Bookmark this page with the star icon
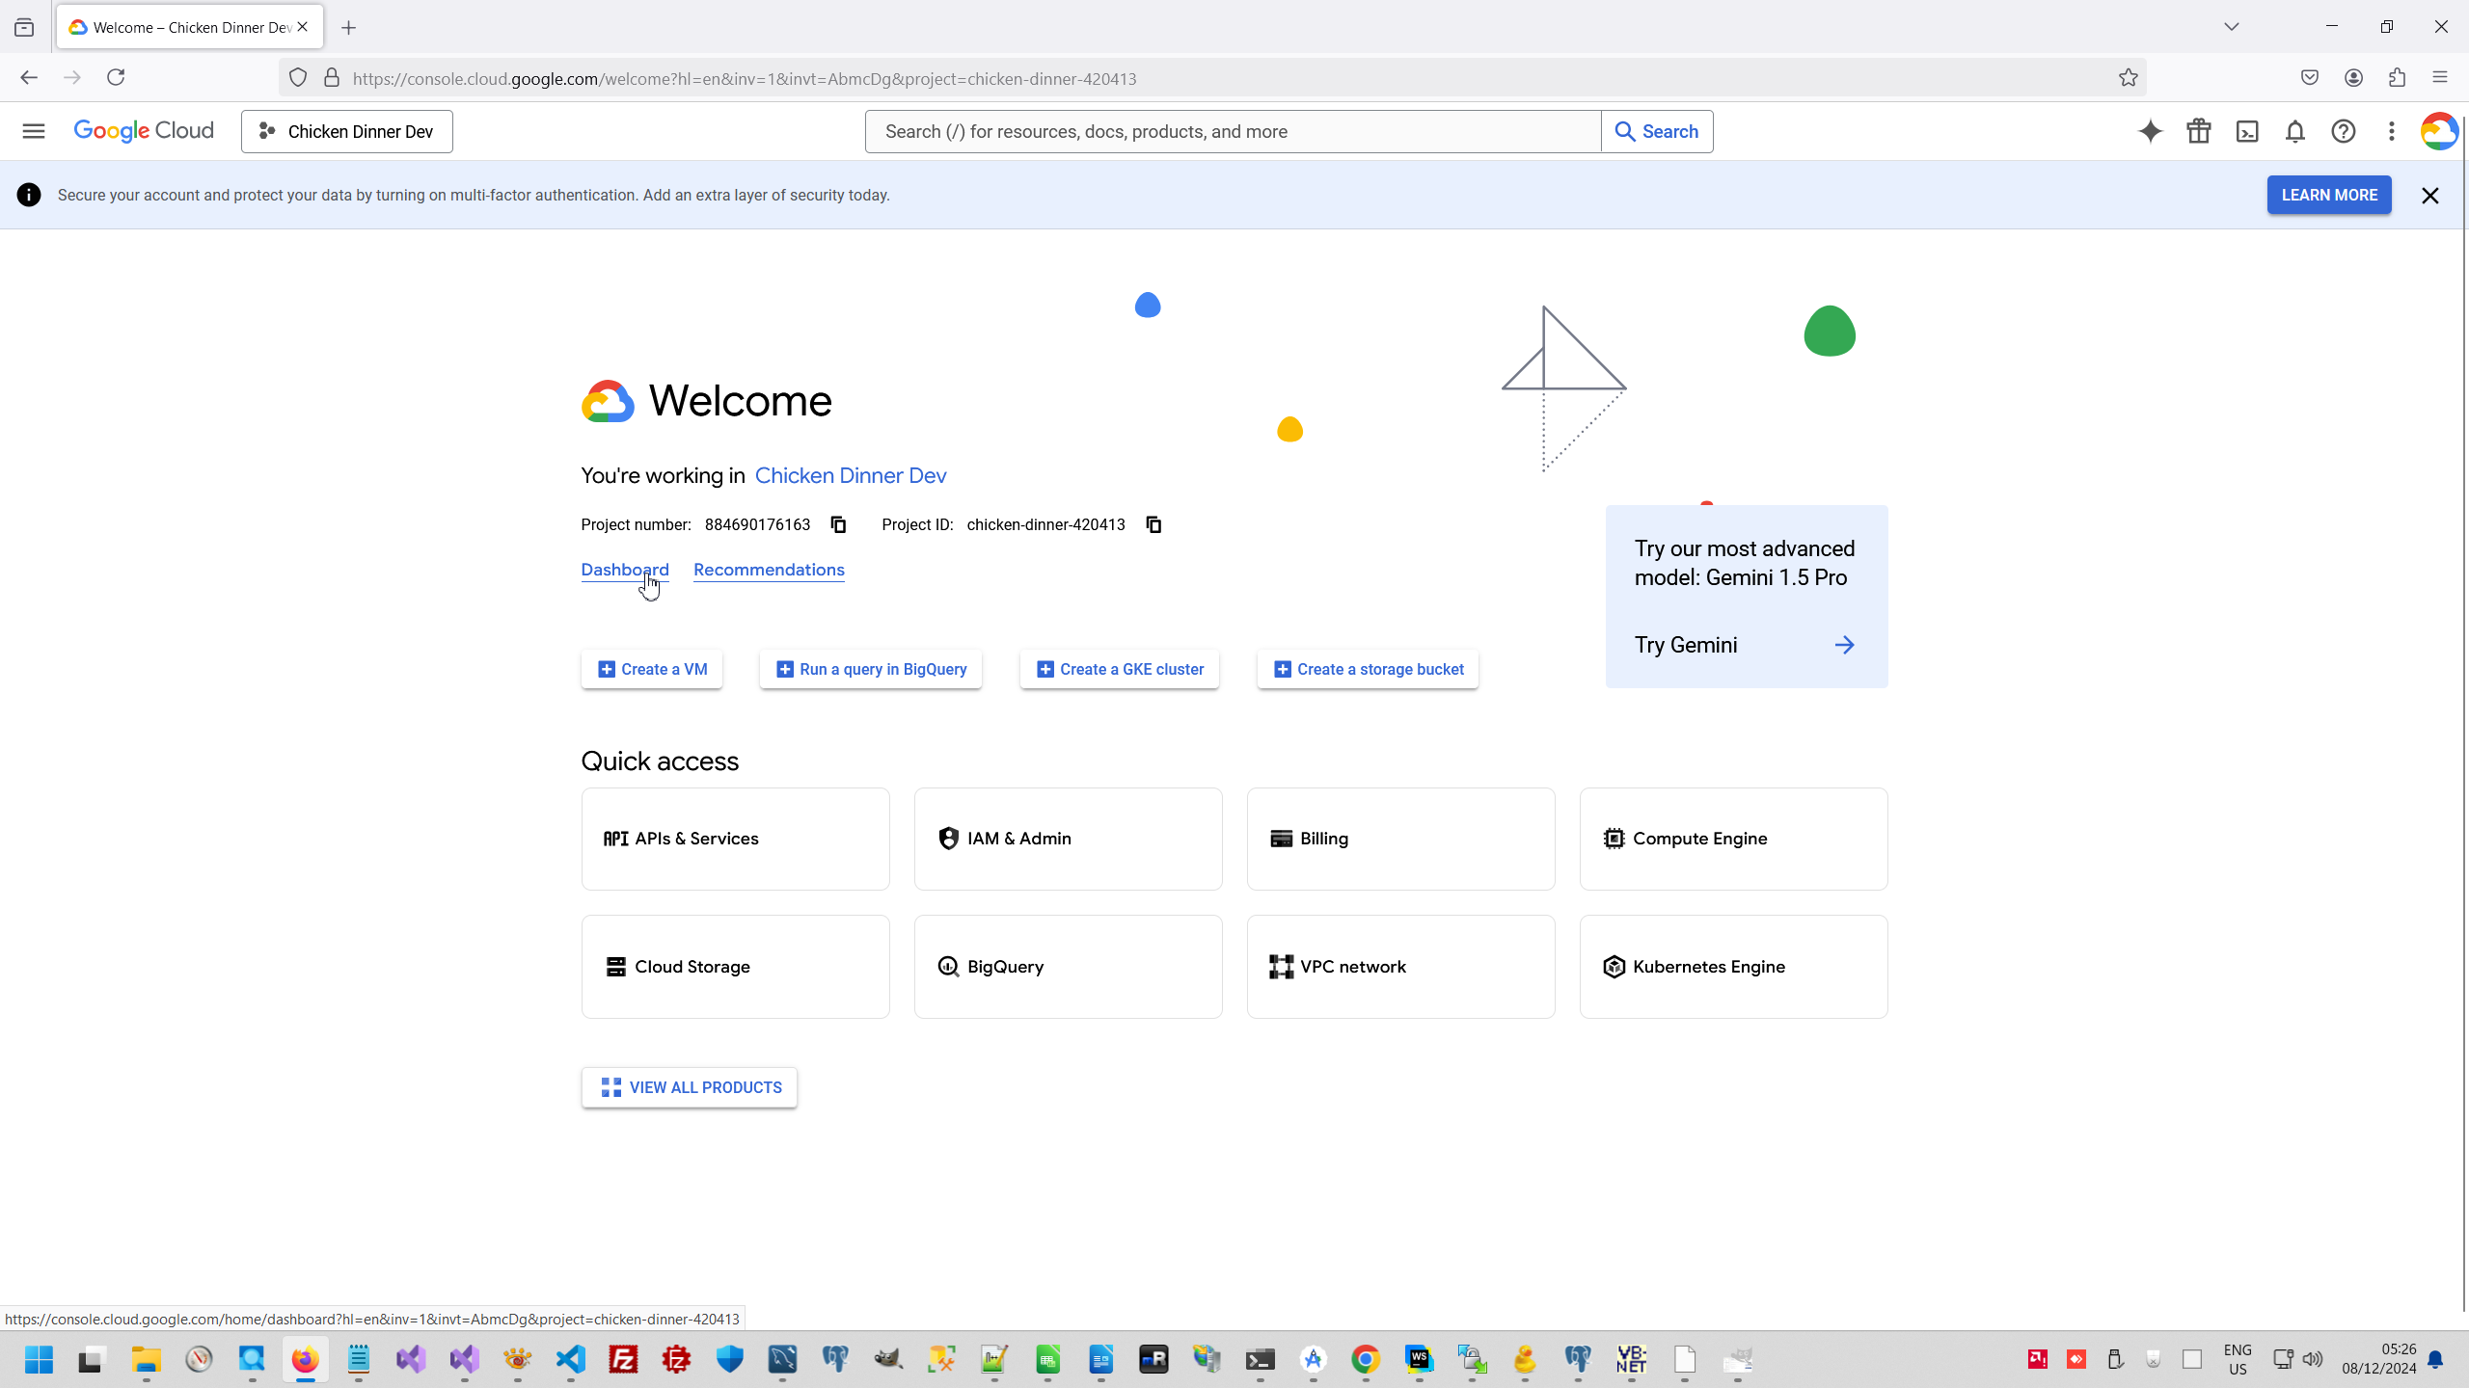This screenshot has width=2469, height=1388. tap(2129, 78)
